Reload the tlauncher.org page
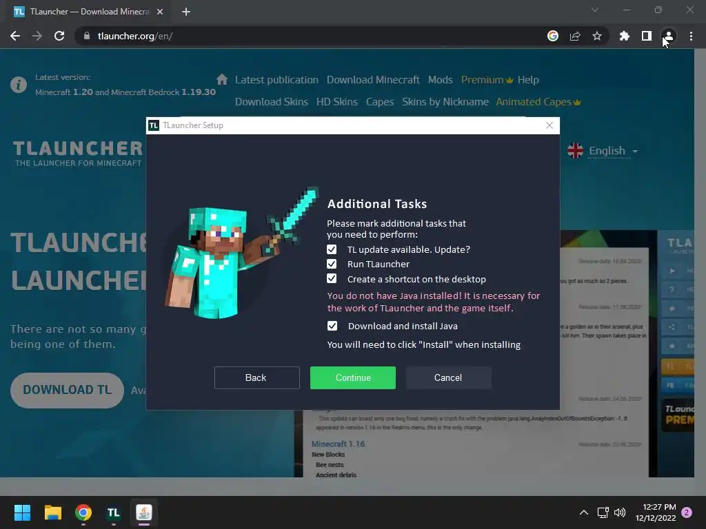This screenshot has width=706, height=529. (59, 36)
